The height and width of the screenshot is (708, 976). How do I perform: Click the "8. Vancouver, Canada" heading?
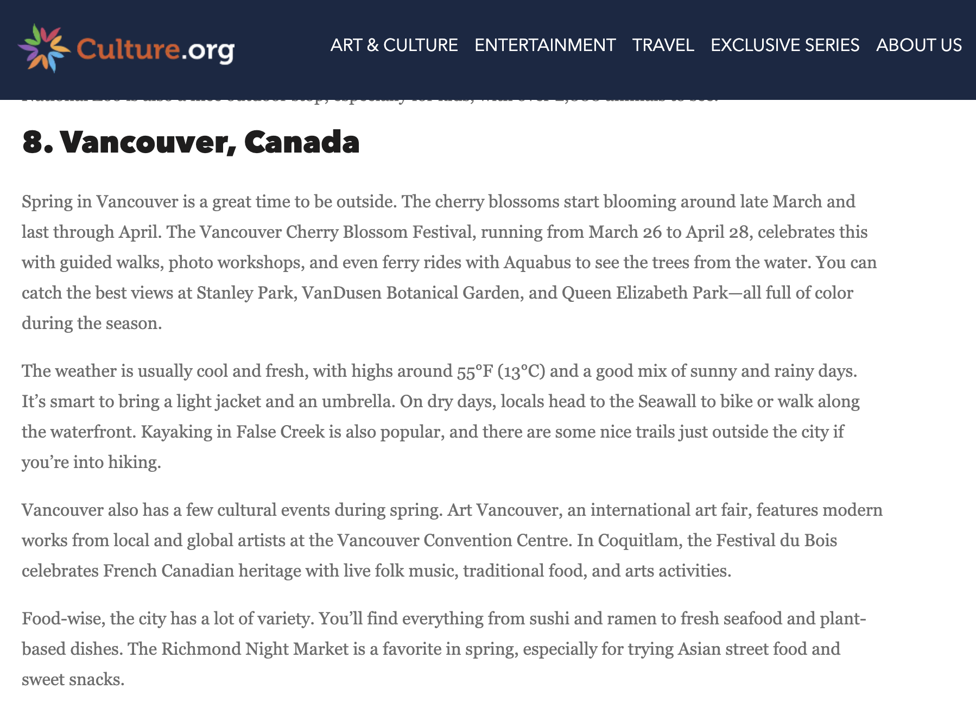(191, 142)
